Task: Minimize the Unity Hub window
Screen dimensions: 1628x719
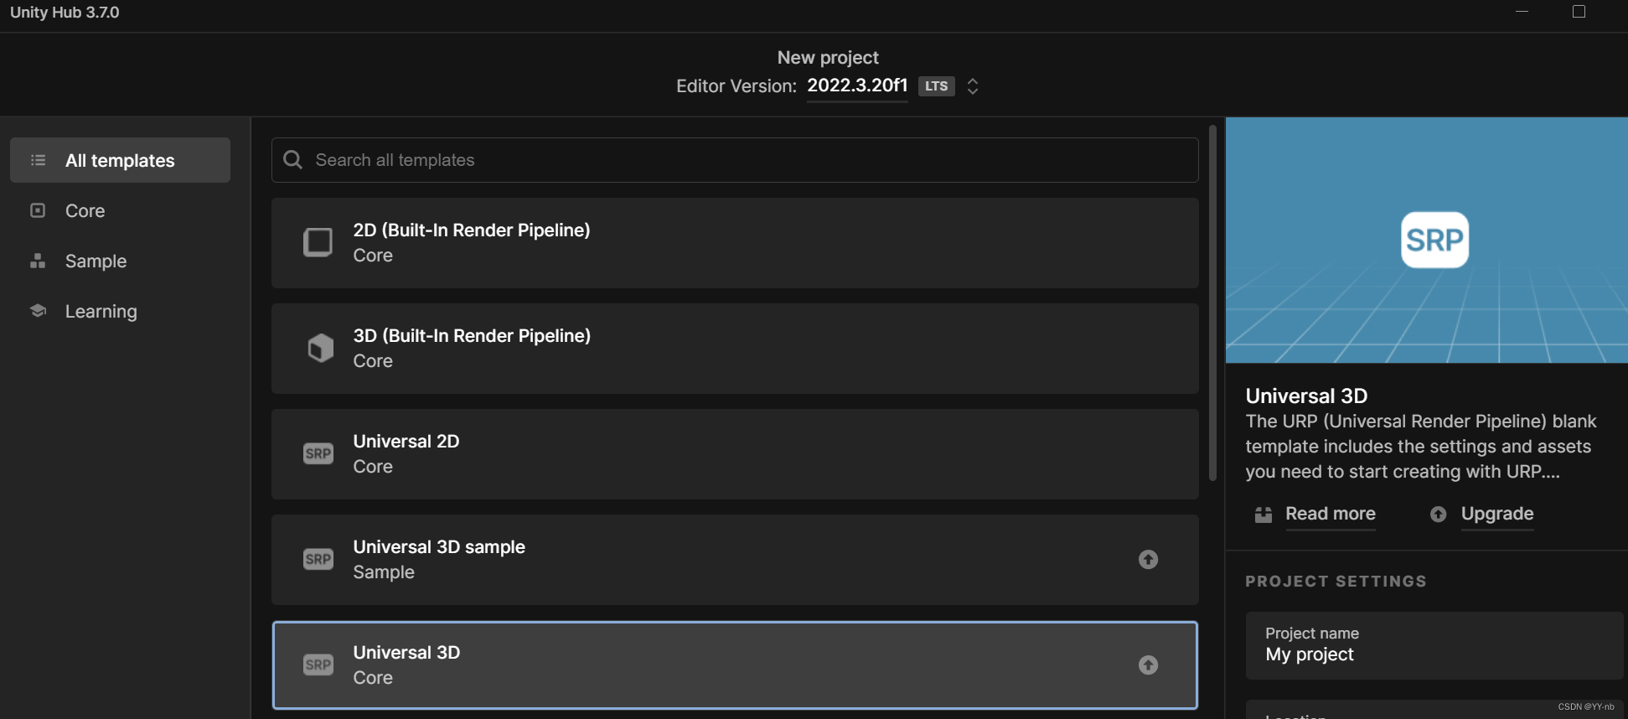Action: (1522, 12)
